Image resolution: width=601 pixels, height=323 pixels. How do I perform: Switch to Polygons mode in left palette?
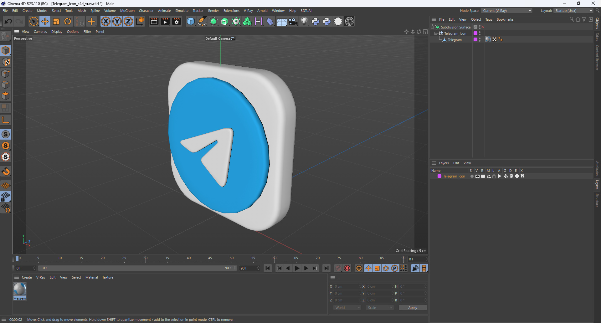click(6, 96)
